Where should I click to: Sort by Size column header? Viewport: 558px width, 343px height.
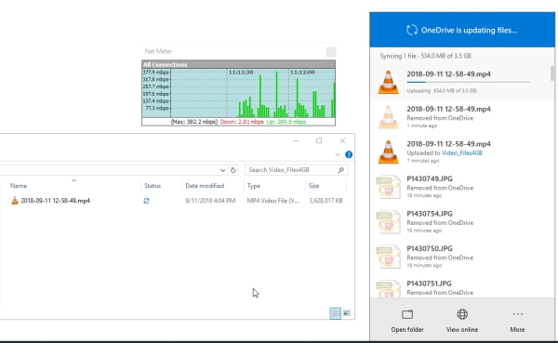313,186
